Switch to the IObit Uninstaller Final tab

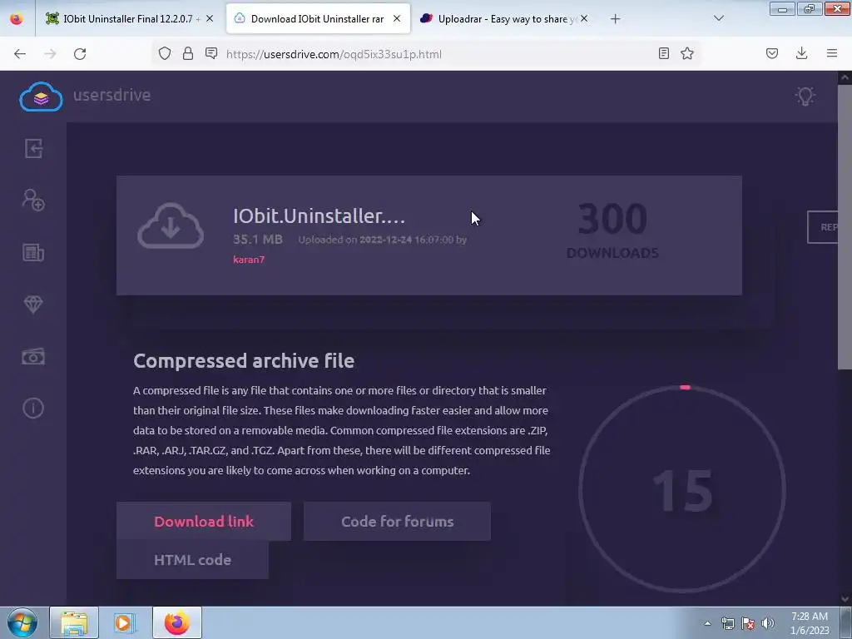[x=130, y=19]
